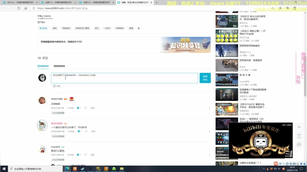The image size is (307, 172).
Task: Toggle the mini player ON button
Action: 299,136
